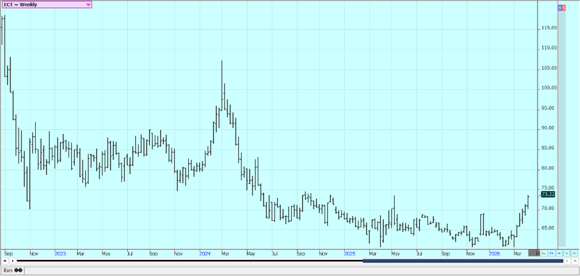The image size is (580, 276).
Task: Jump to the chart's latest data
Action: pos(574,261)
